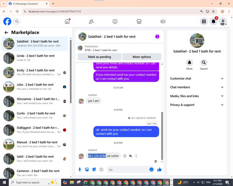This screenshot has height=186, width=233.
Task: Open the Notifications bell icon
Action: point(213,21)
